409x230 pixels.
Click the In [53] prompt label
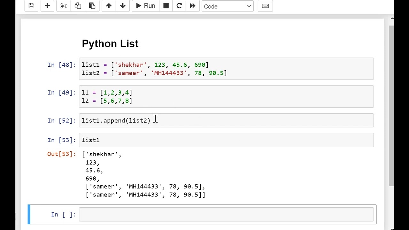(62, 140)
